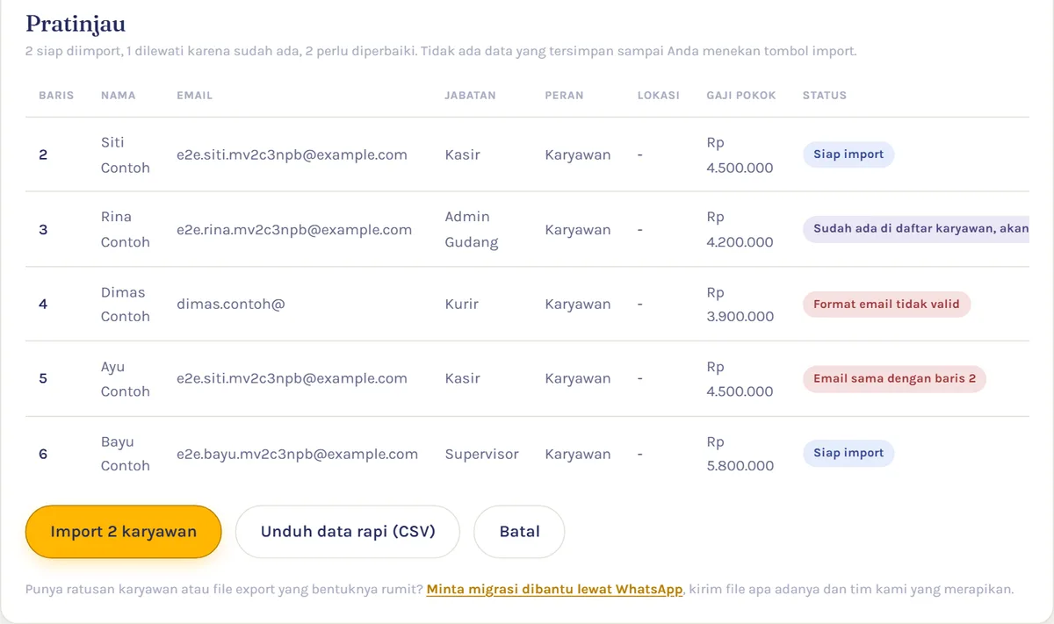The height and width of the screenshot is (624, 1054).
Task: Click Sudah ada di daftar karyawan status badge
Action: (916, 229)
